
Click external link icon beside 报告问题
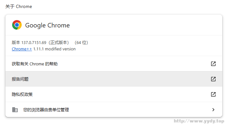(213, 79)
